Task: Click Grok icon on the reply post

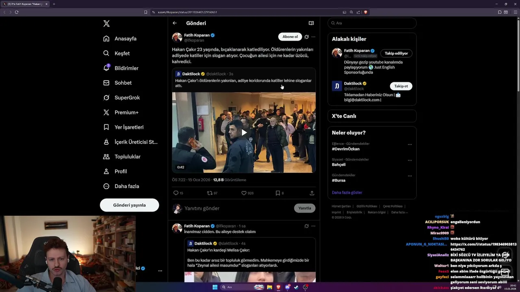Action: [307, 226]
